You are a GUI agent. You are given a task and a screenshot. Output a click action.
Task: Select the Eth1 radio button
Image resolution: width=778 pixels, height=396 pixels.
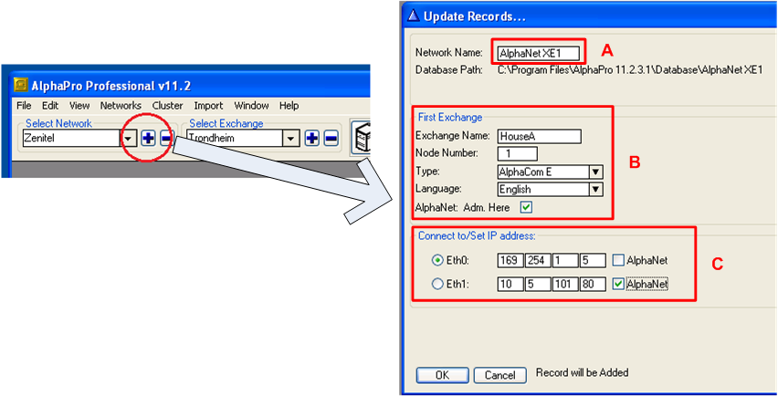(x=437, y=284)
